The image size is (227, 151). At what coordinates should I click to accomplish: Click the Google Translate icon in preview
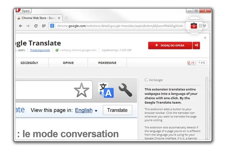click(x=106, y=90)
